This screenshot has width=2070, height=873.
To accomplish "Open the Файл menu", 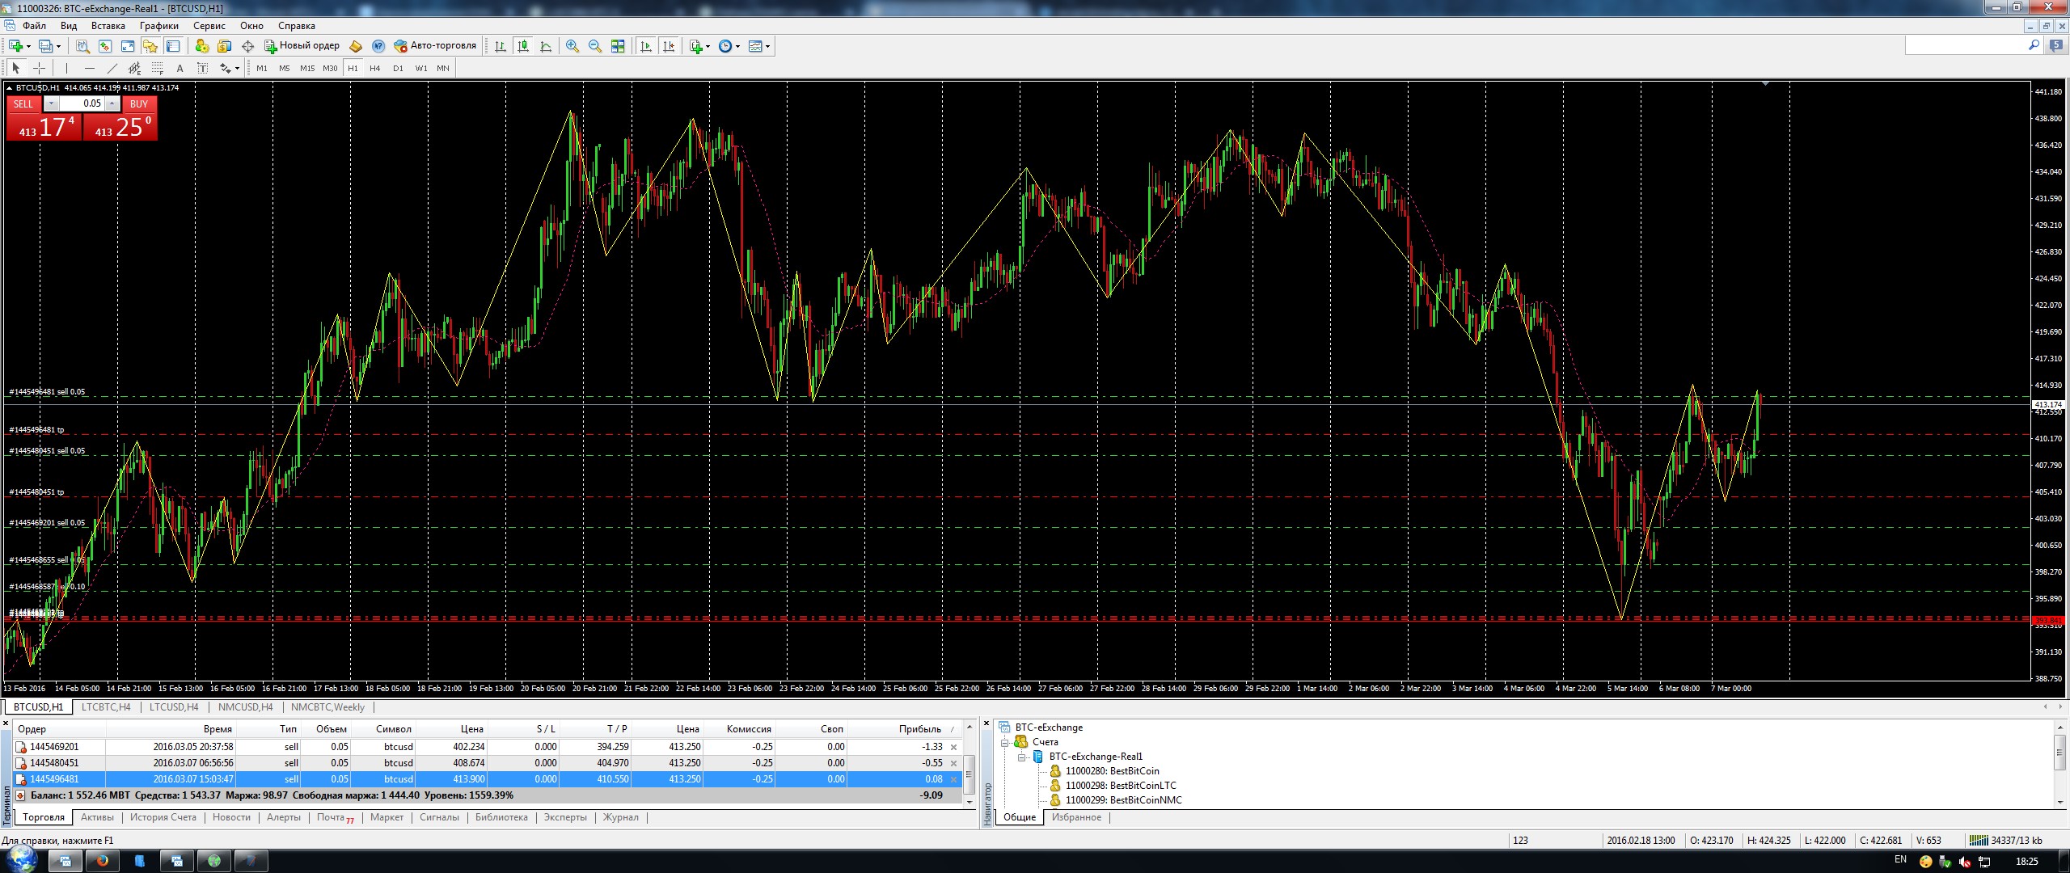I will pos(34,26).
